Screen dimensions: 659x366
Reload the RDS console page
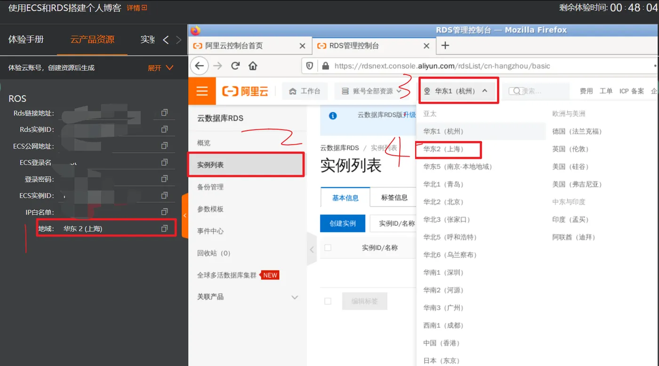[235, 66]
